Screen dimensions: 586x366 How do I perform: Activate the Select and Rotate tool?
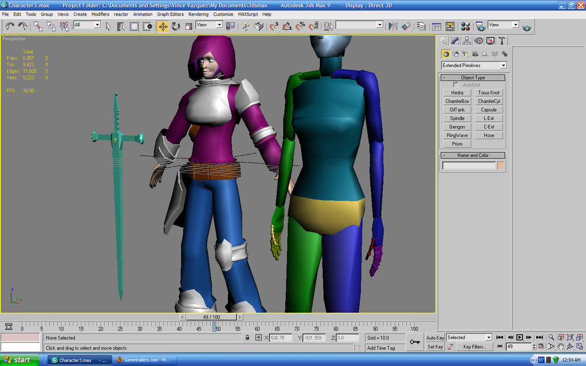point(176,26)
